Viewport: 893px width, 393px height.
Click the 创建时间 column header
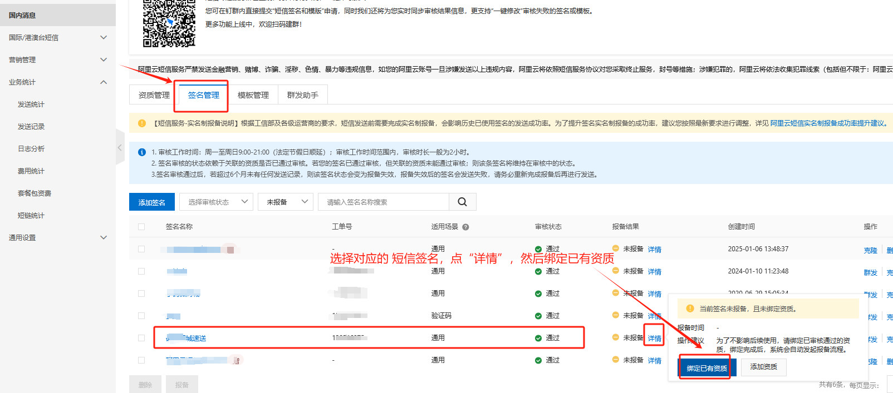coord(742,227)
